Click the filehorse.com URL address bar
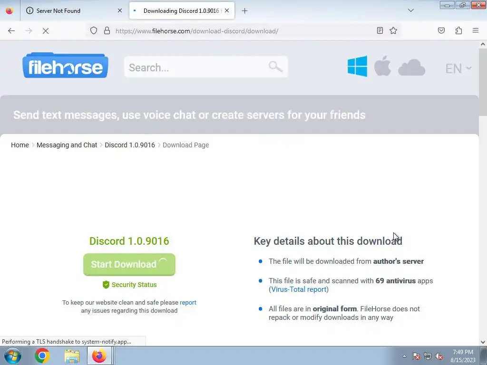487x365 pixels. (197, 31)
